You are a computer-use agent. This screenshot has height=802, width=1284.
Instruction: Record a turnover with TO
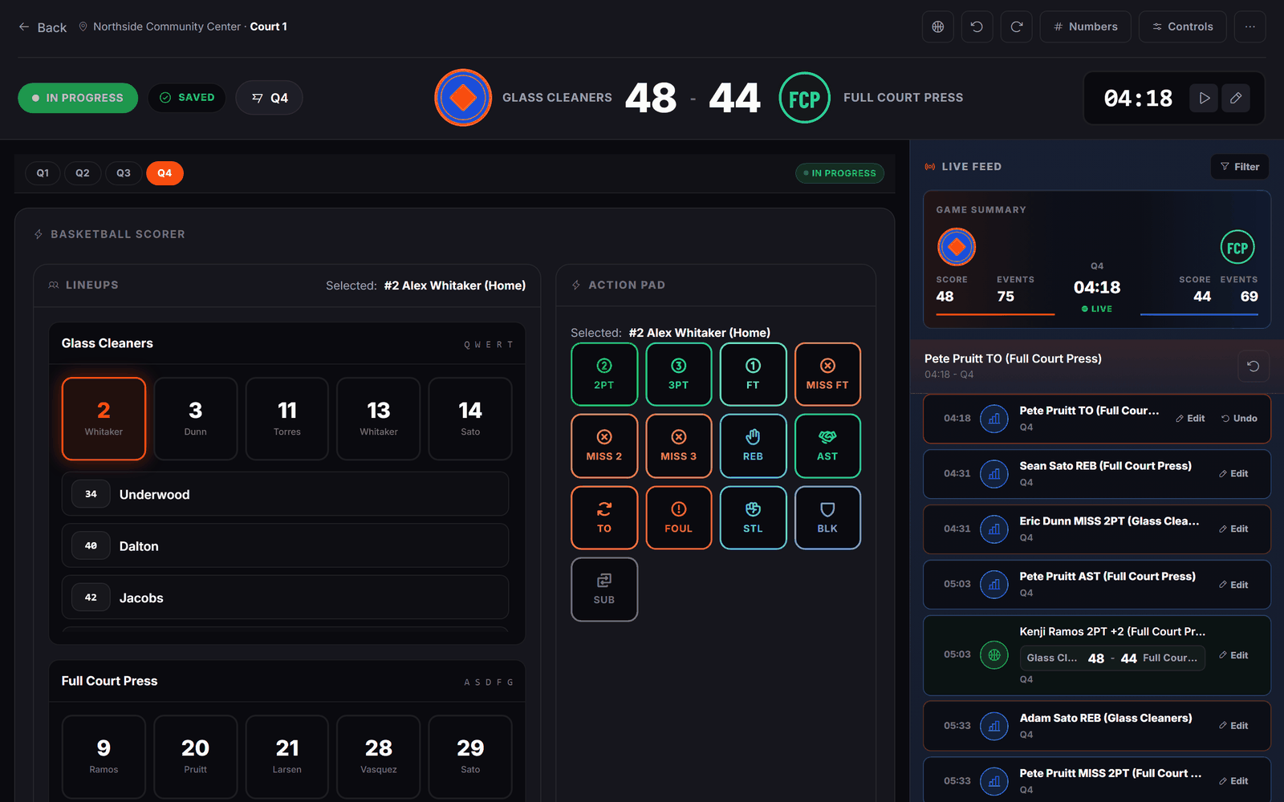(604, 518)
